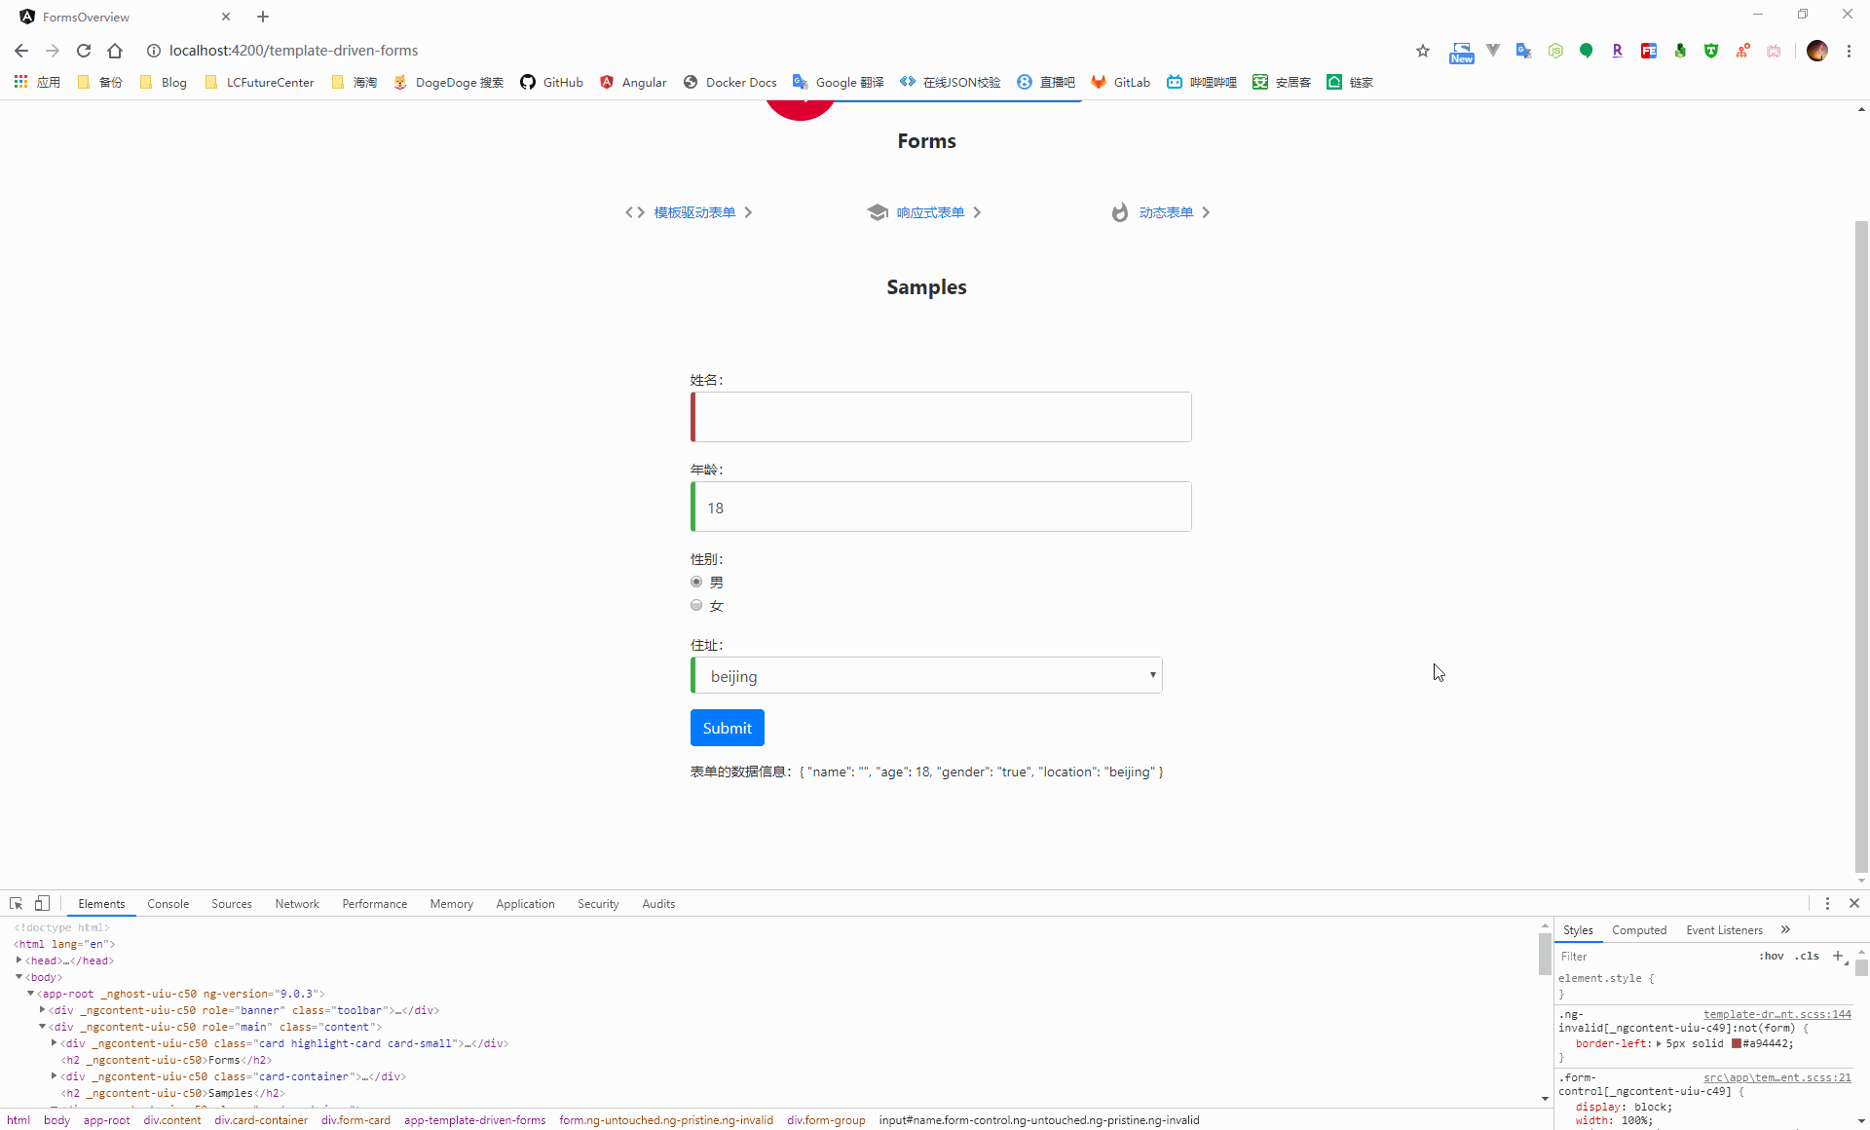Add new style rule with plus icon
The image size is (1870, 1130).
(x=1838, y=956)
